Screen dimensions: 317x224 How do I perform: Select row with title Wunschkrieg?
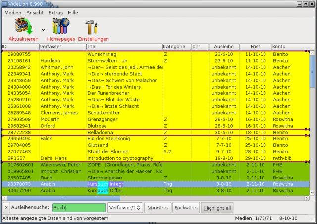tap(156, 54)
